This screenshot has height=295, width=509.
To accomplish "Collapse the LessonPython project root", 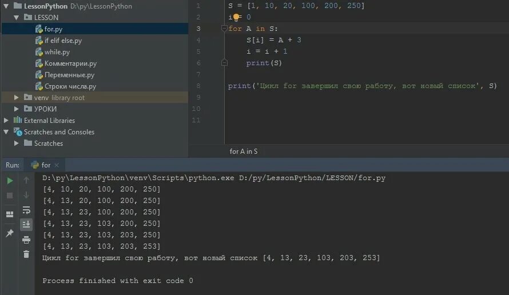I will [6, 6].
